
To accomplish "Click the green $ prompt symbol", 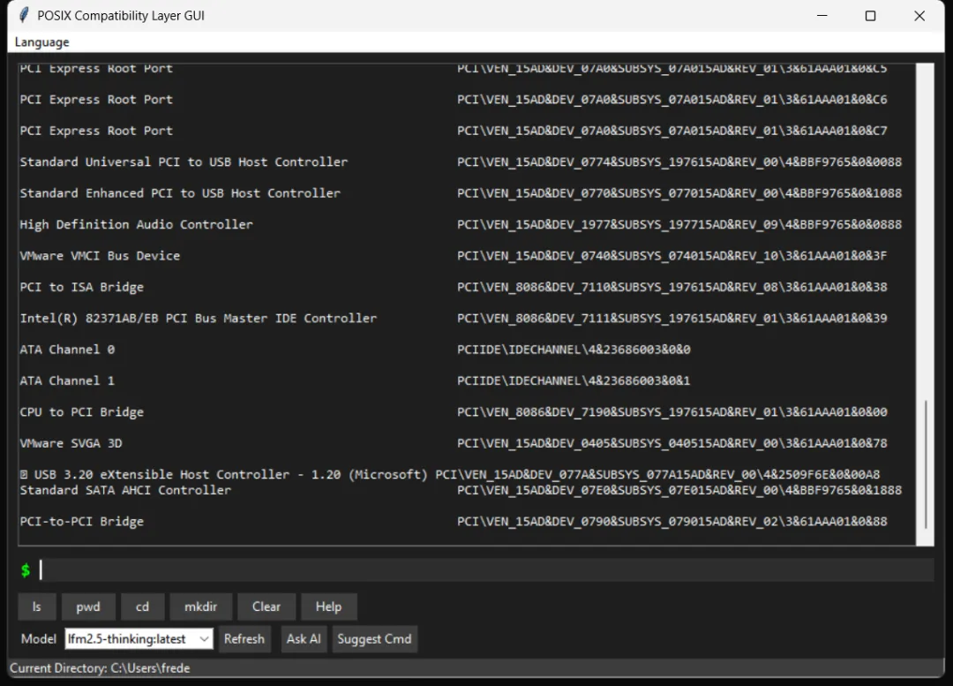I will (x=26, y=569).
